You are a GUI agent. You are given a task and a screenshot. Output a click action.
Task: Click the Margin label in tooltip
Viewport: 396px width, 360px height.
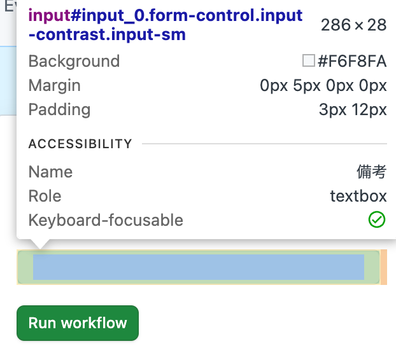pos(55,85)
